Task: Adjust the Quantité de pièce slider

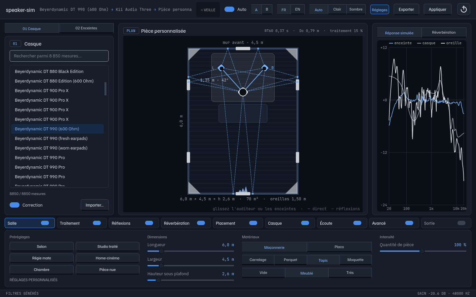Action: coord(423,251)
